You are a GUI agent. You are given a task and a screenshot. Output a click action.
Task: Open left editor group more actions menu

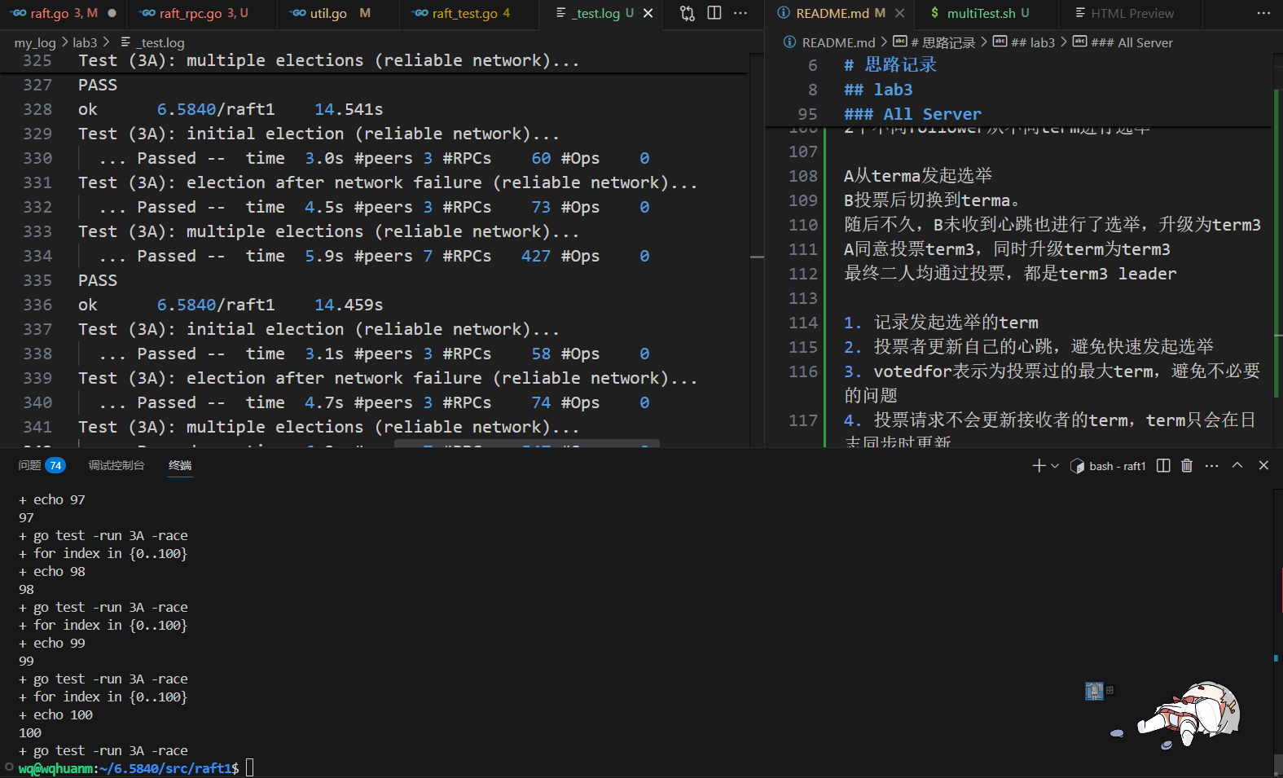pos(740,13)
